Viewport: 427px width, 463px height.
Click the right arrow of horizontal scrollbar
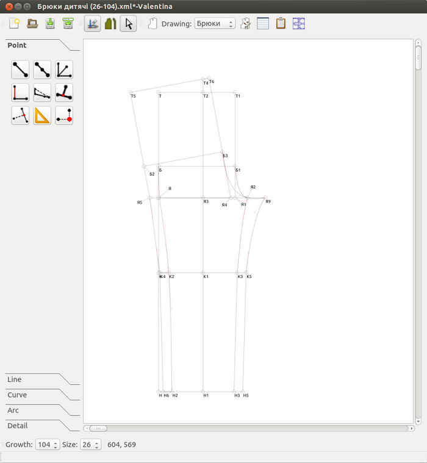[412, 428]
